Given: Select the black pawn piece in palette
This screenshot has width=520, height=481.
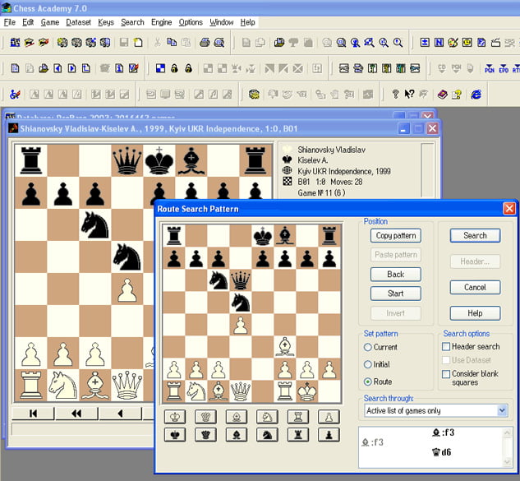Looking at the screenshot, I should [329, 435].
